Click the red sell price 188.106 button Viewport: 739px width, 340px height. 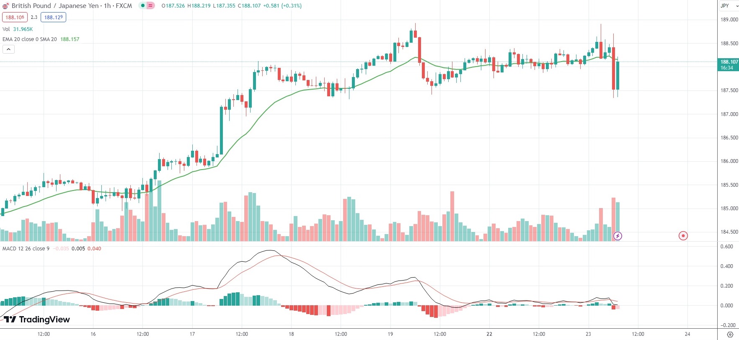pyautogui.click(x=15, y=17)
